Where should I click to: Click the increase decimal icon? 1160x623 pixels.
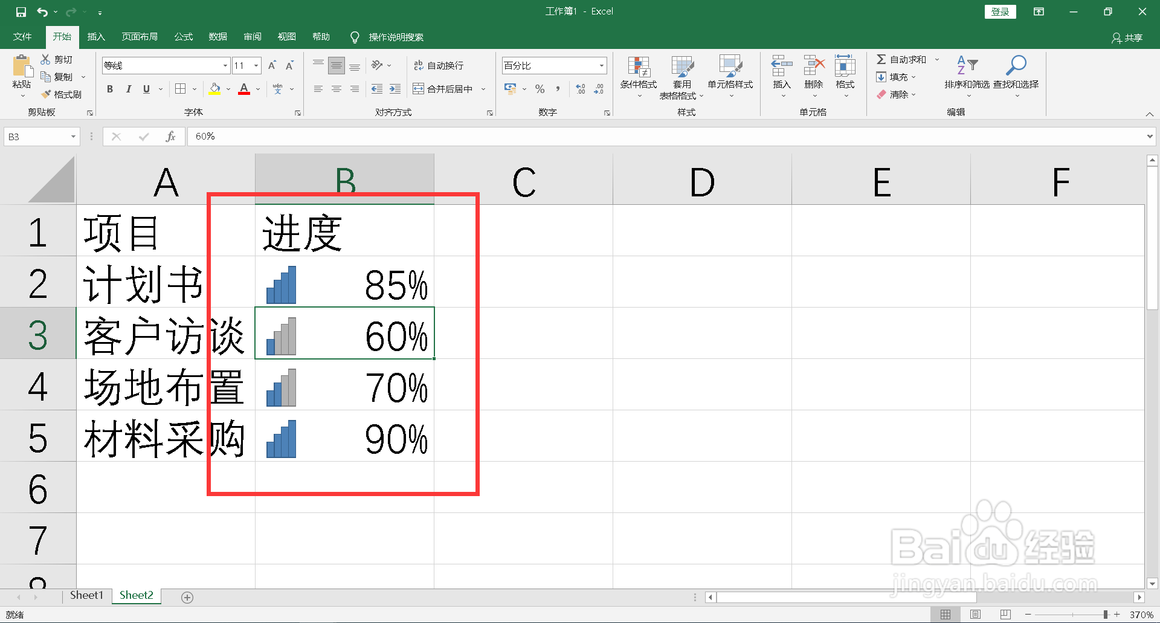581,89
